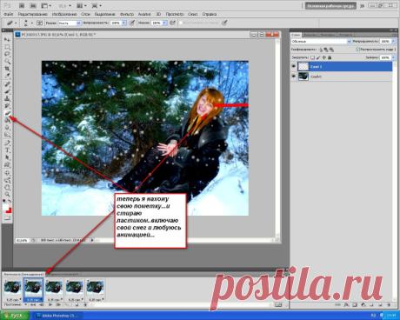400x320 pixels.
Task: Select the Crop tool
Action: click(x=7, y=69)
